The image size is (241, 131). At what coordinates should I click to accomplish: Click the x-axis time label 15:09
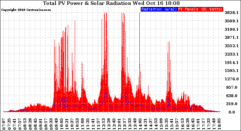tap(161, 124)
